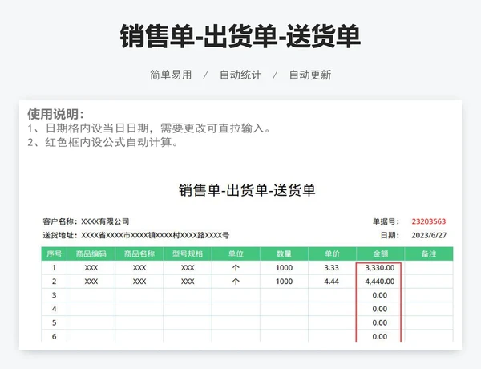Select unit price 4.44

click(332, 282)
